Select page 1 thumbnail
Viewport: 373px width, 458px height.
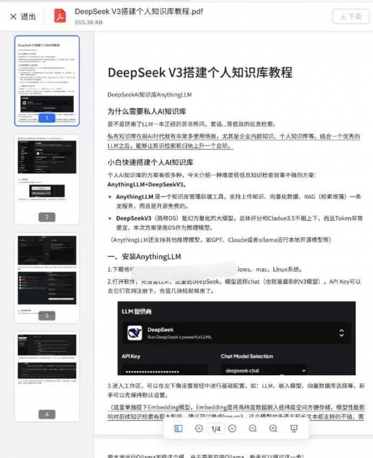click(47, 81)
